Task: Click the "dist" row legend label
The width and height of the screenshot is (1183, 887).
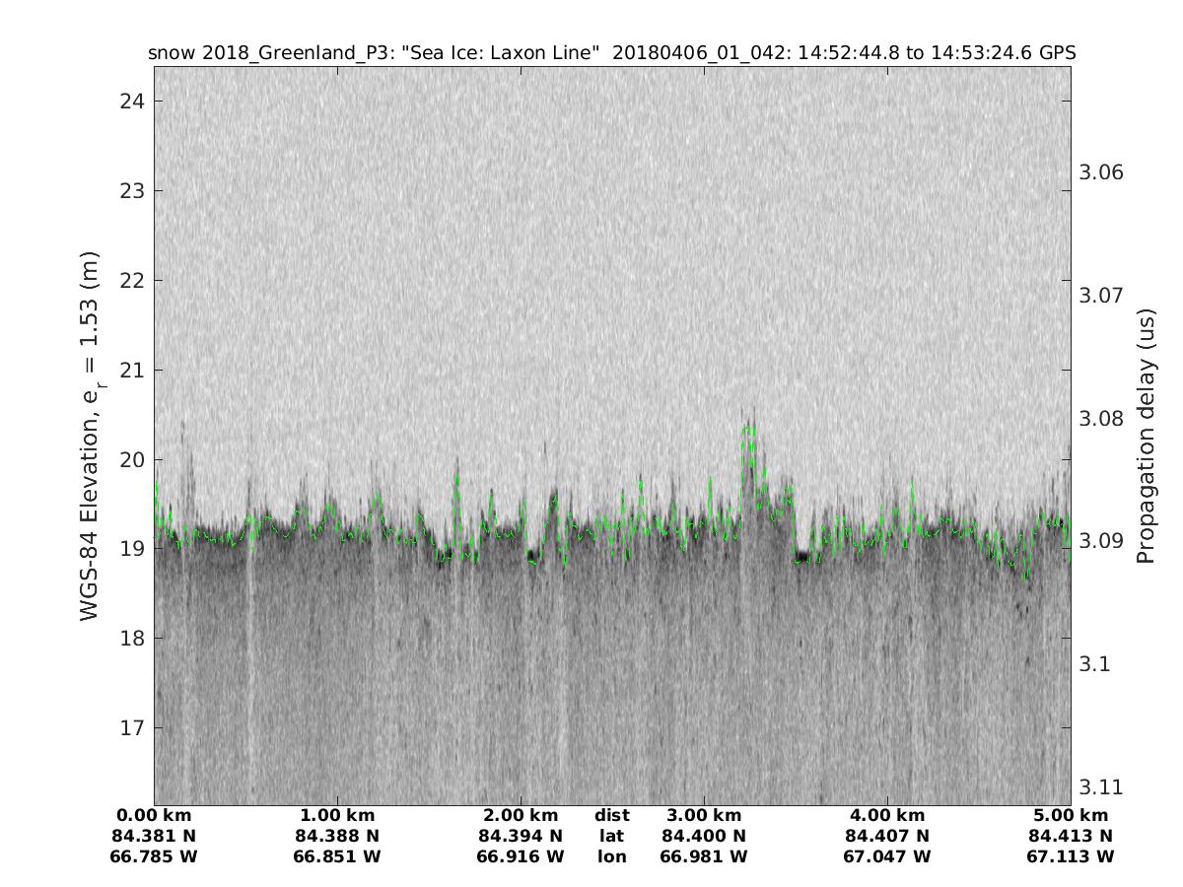Action: [611, 816]
